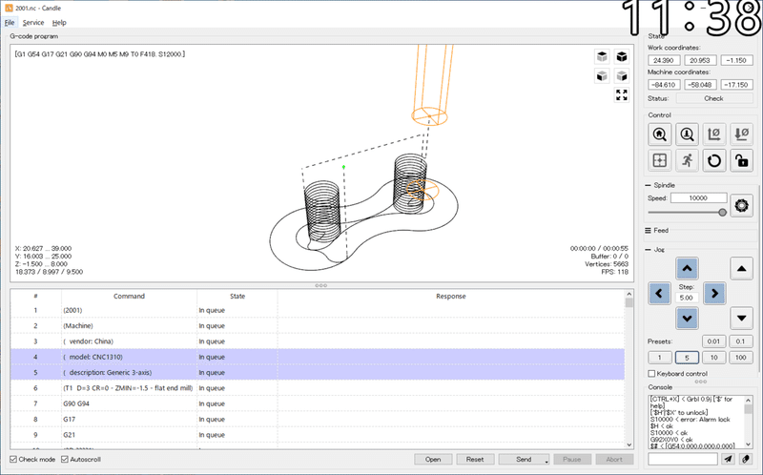This screenshot has height=475, width=763.
Task: Toggle Autoscroll checkbox
Action: pyautogui.click(x=65, y=459)
